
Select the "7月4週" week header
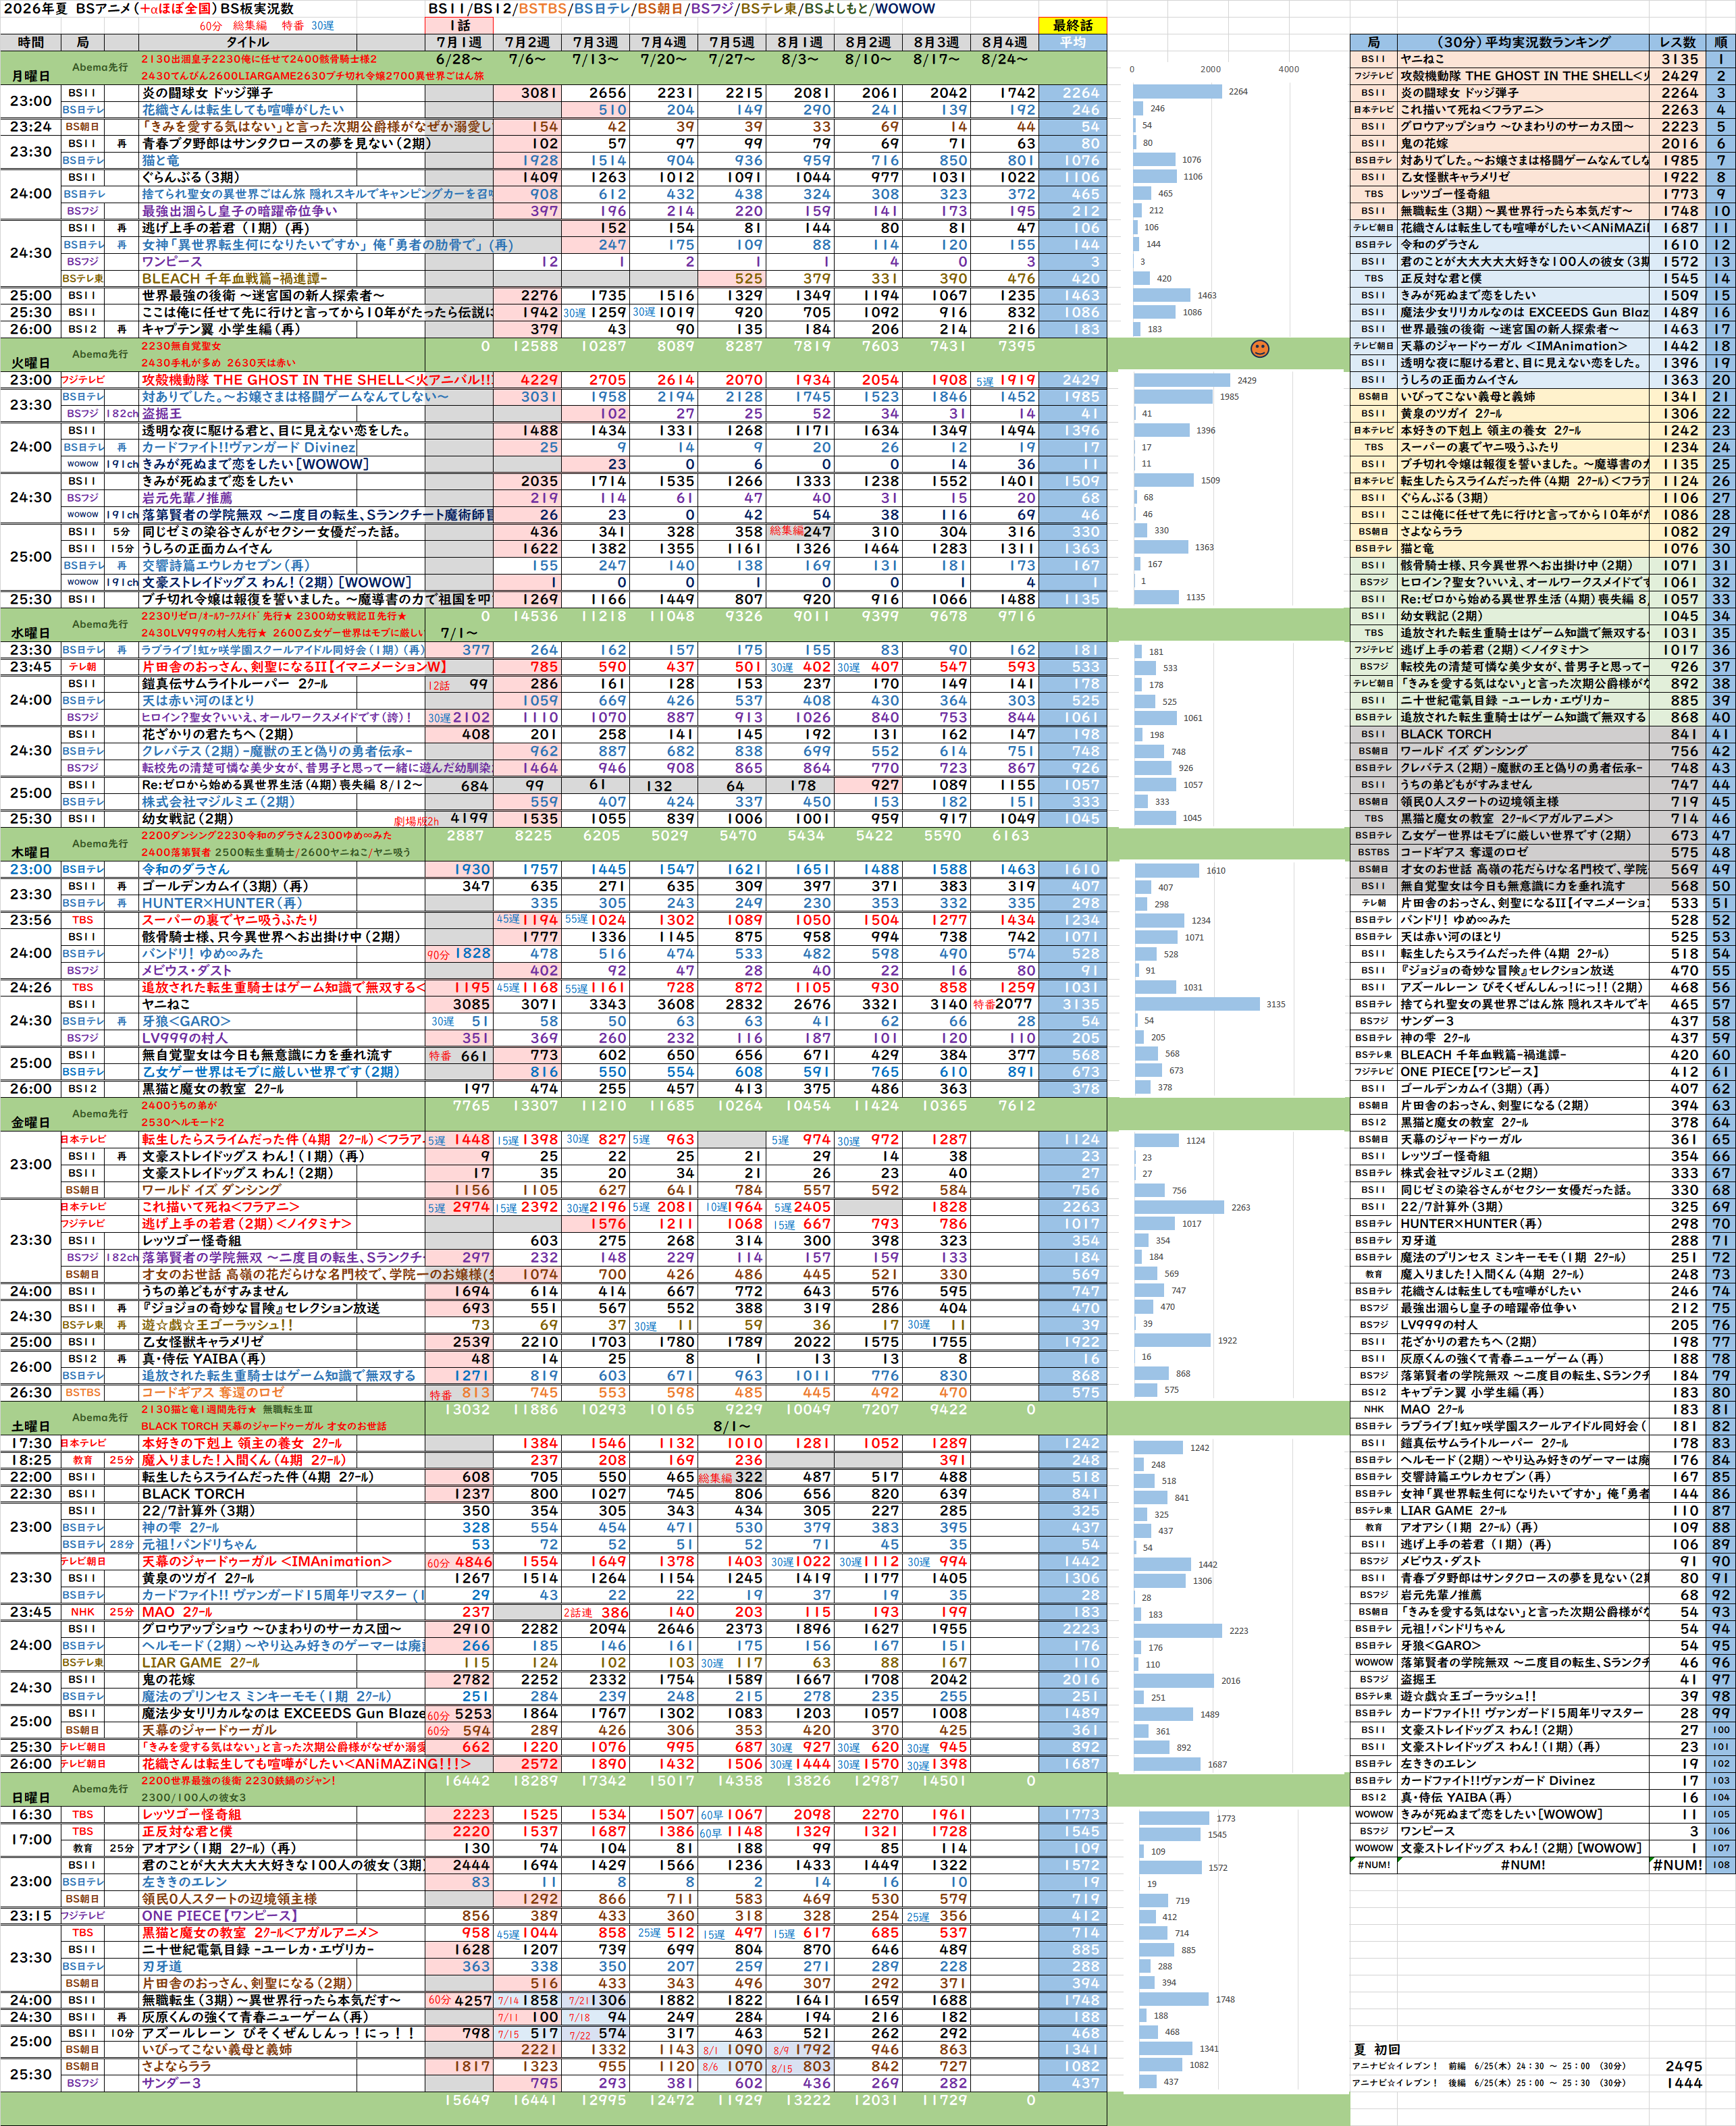tap(664, 43)
